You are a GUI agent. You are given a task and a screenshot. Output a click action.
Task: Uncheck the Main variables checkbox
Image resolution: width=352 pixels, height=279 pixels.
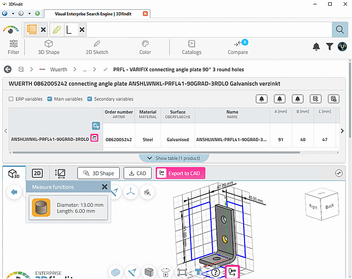click(50, 99)
